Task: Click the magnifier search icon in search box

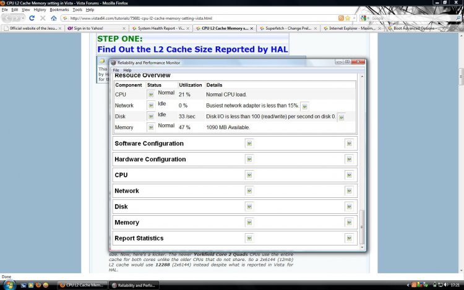Action: [x=458, y=18]
